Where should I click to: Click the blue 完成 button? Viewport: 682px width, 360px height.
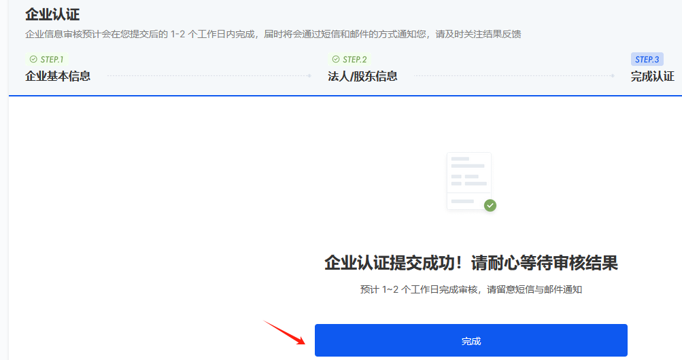click(471, 340)
